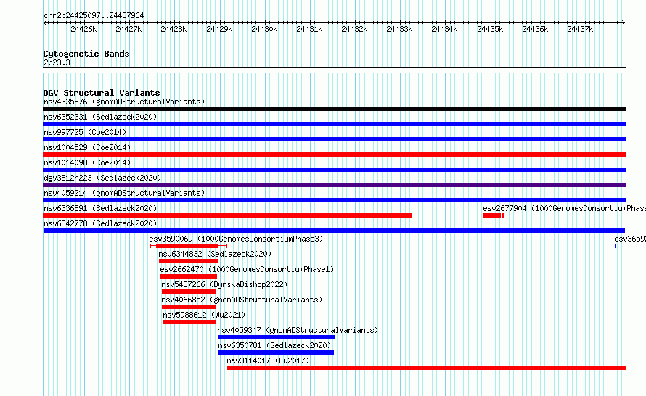
Task: Click the blue nsv4059214 variant bar
Action: tap(334, 200)
